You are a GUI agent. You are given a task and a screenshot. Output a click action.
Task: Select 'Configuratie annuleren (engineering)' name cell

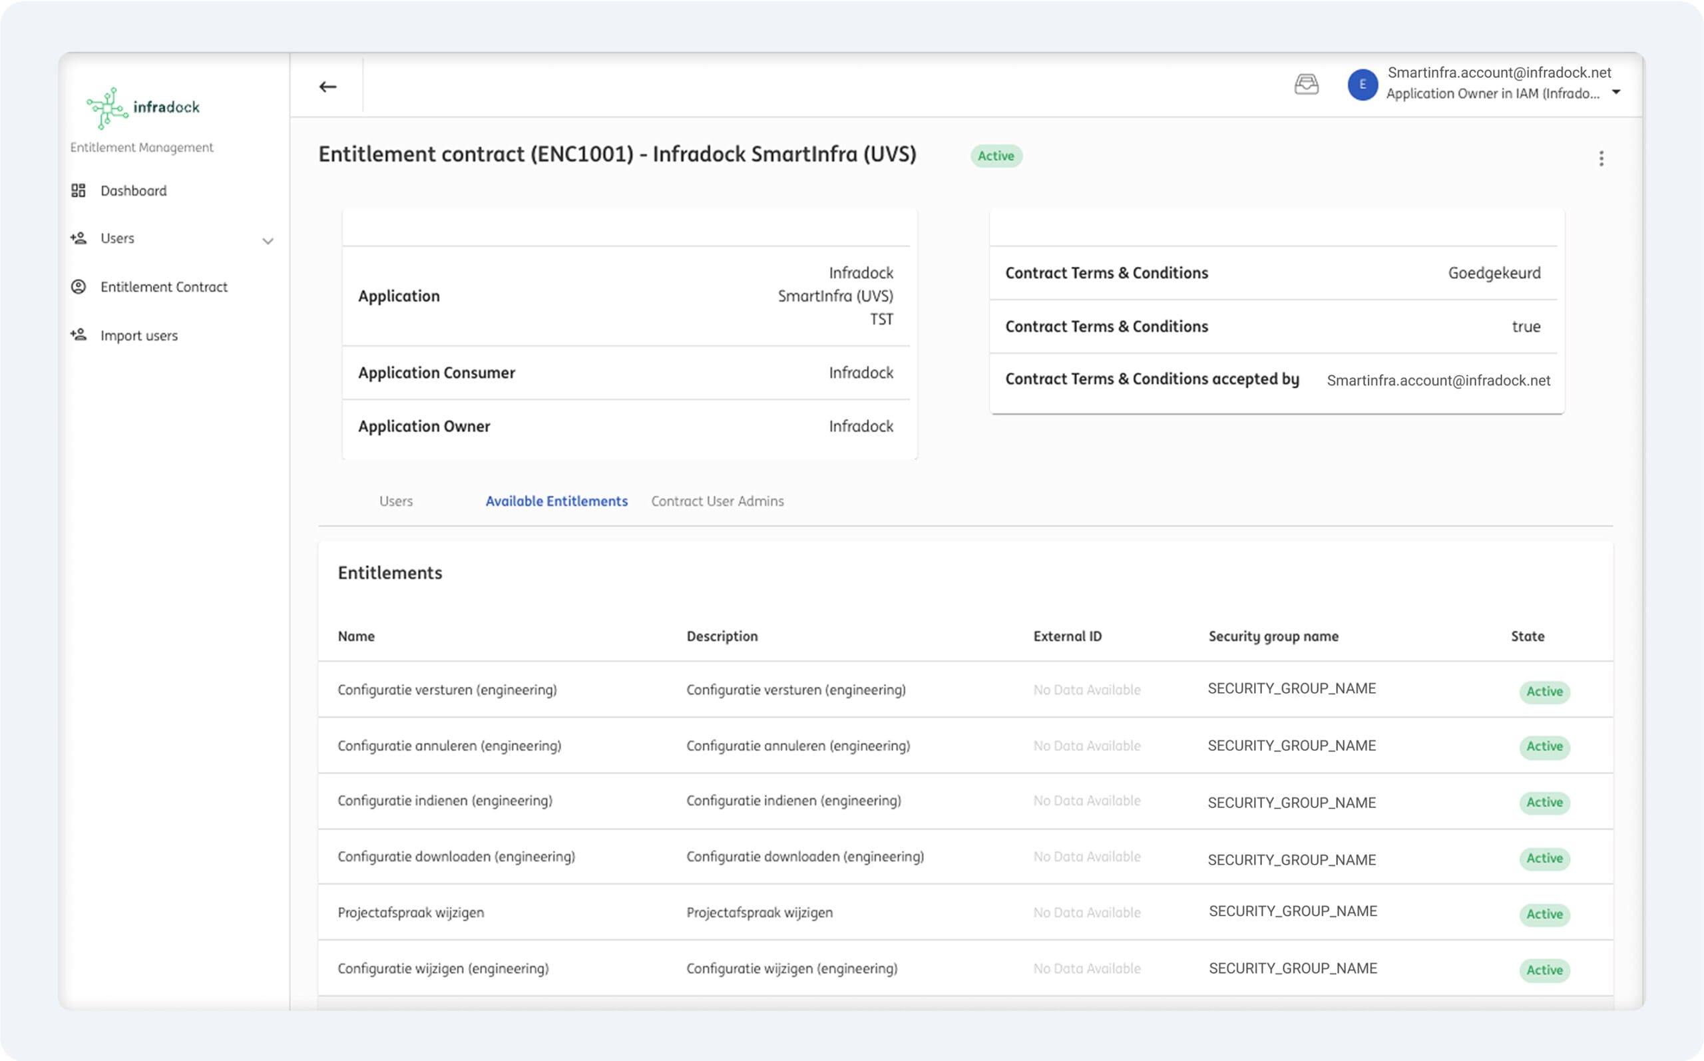point(449,746)
